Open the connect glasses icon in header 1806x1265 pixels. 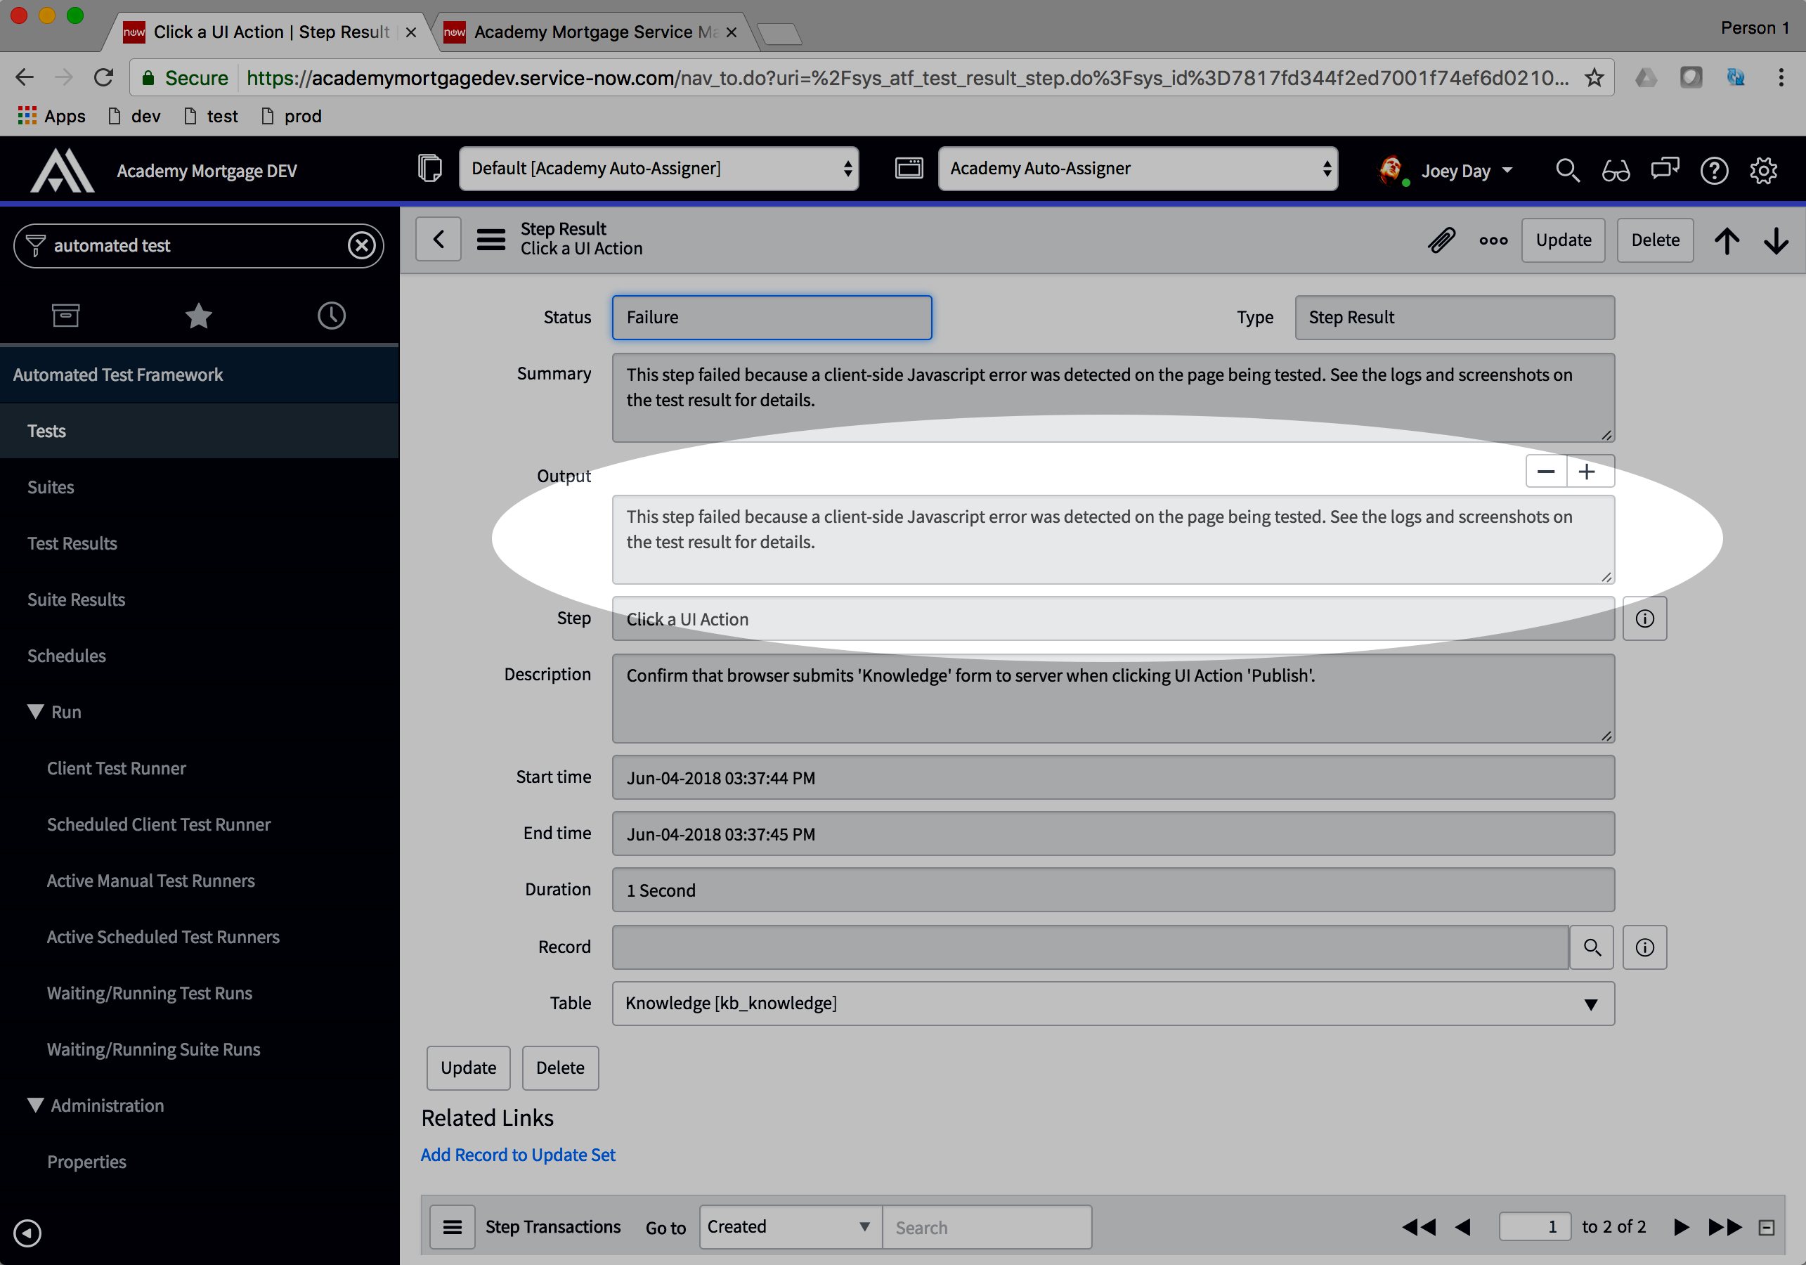[1616, 170]
